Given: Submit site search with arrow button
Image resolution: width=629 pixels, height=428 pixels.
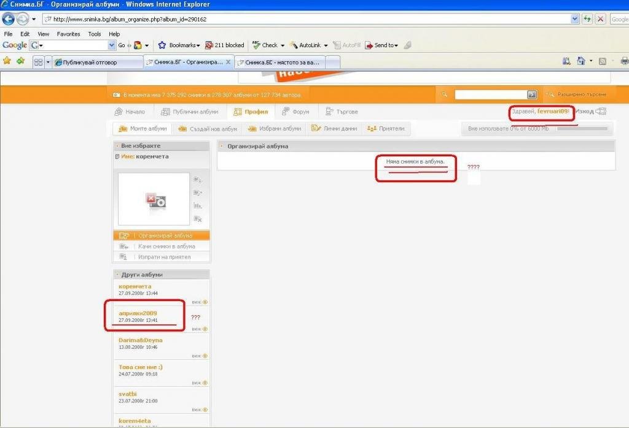Looking at the screenshot, I should coord(532,94).
